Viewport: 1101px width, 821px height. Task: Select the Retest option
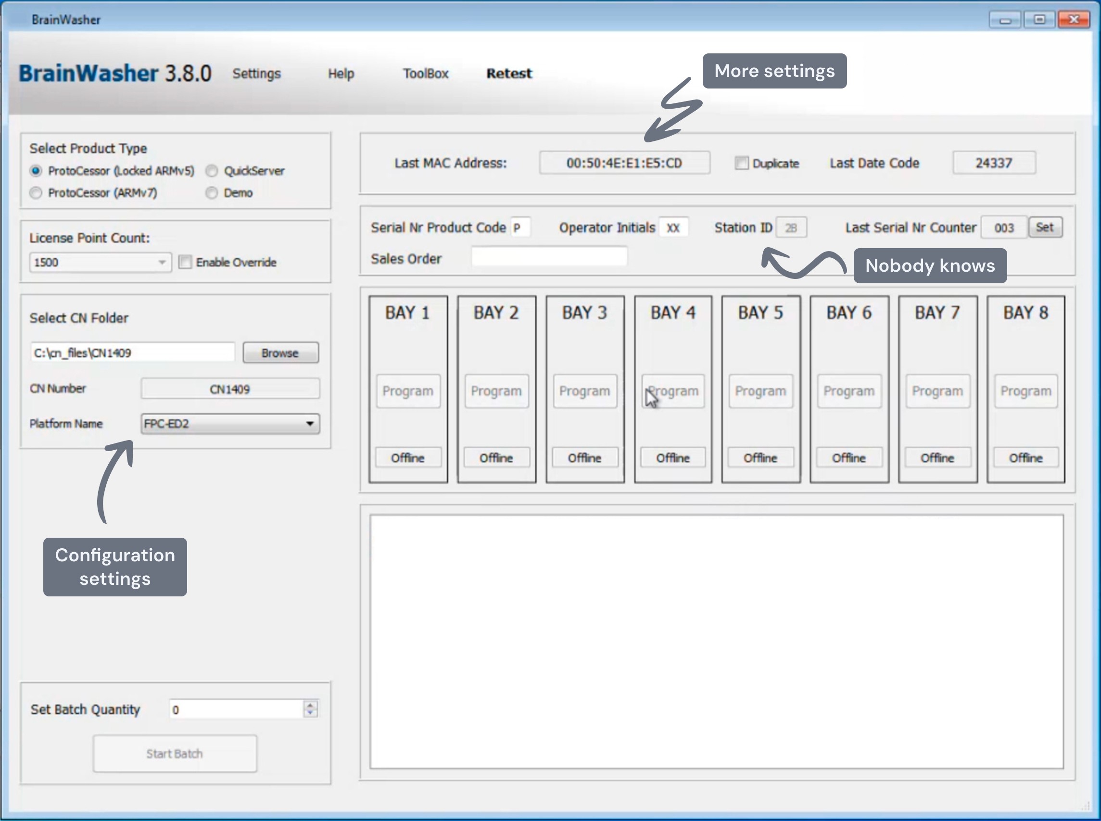pyautogui.click(x=508, y=74)
